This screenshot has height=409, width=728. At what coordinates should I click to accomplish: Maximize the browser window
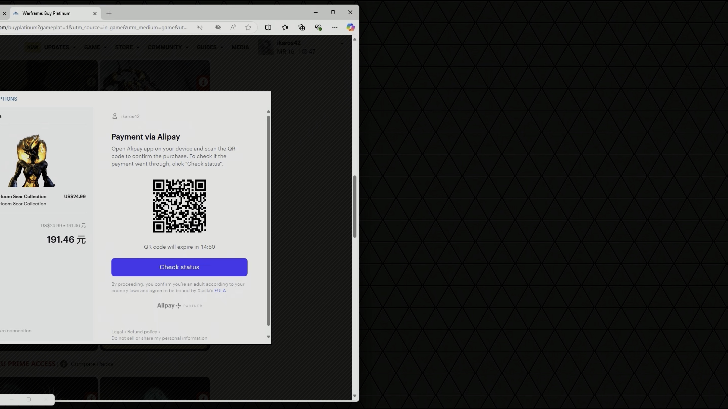pyautogui.click(x=333, y=12)
